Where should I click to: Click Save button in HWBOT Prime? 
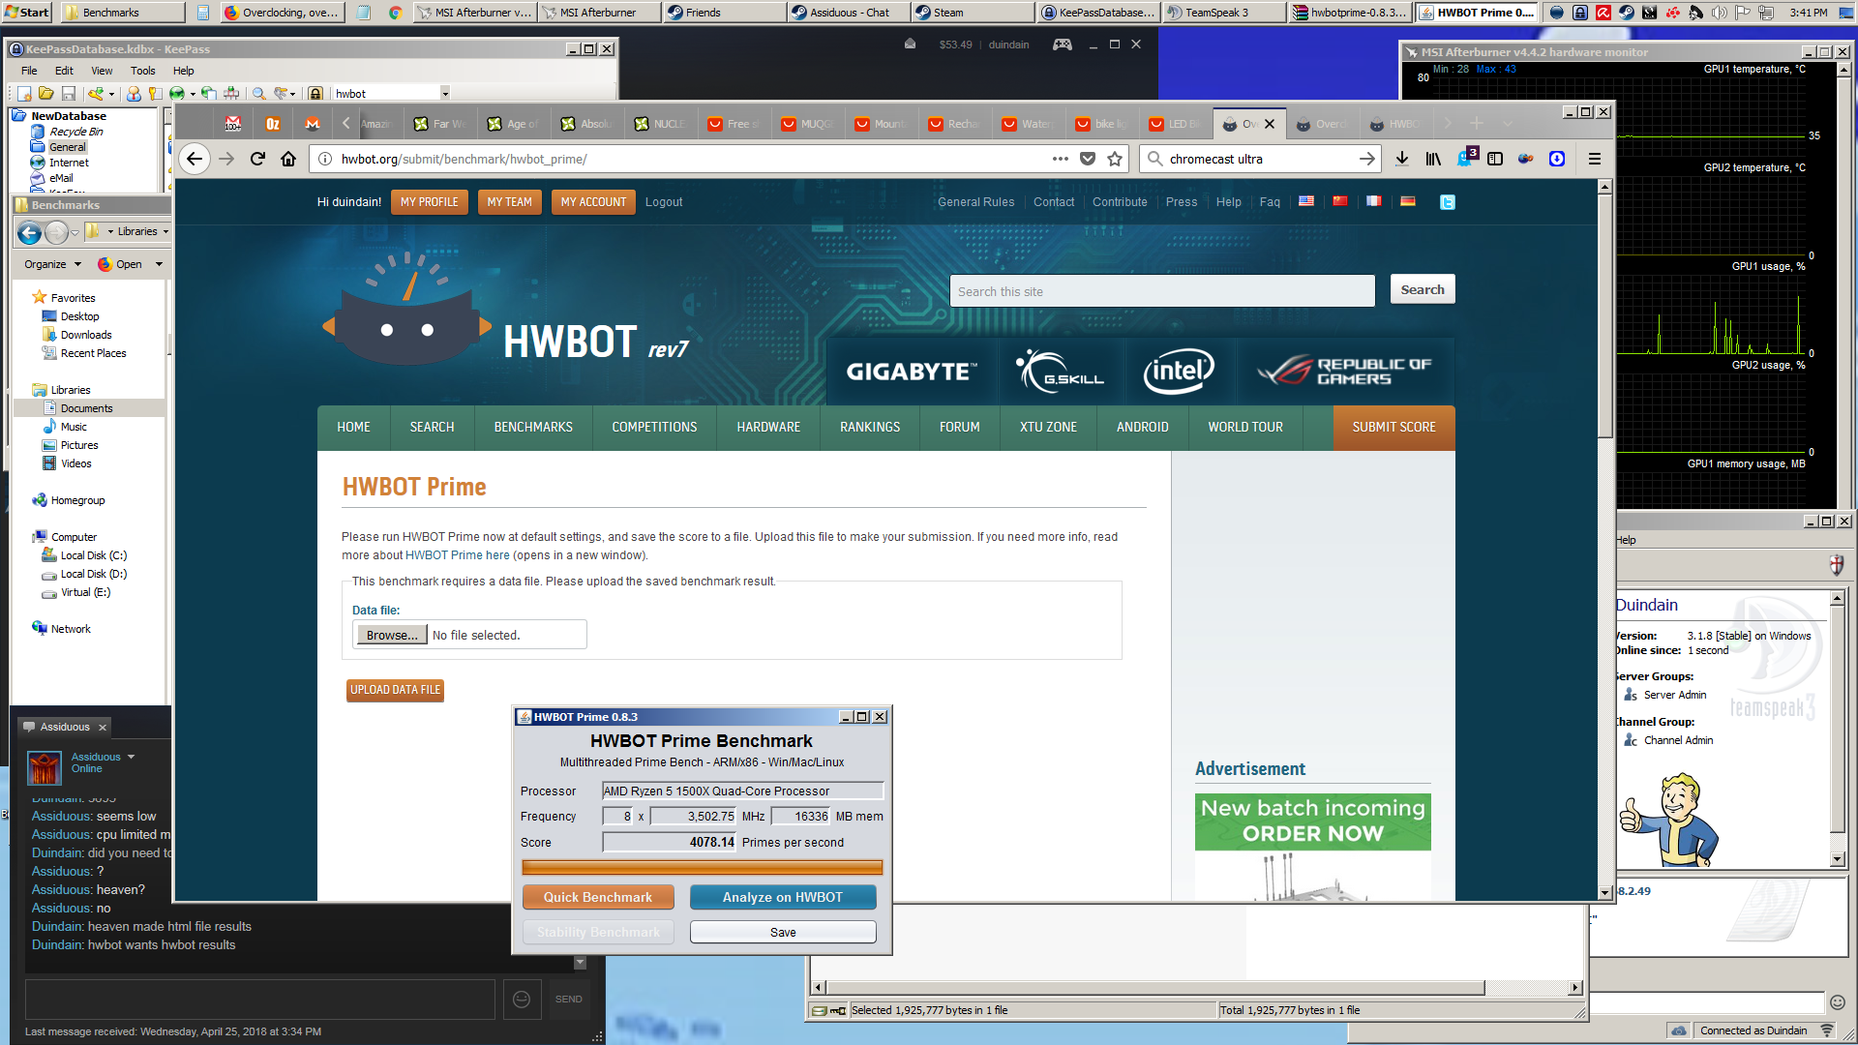pos(783,932)
